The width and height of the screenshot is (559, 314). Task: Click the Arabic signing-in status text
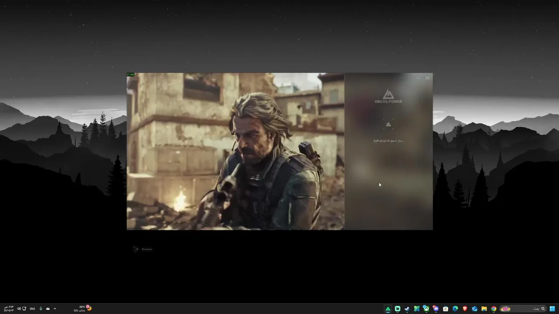(x=388, y=141)
